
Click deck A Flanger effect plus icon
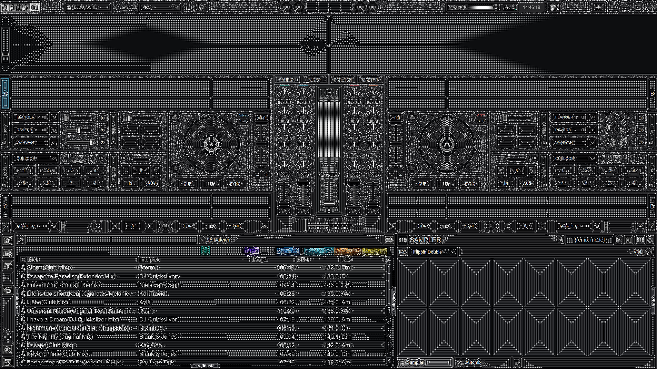point(102,118)
